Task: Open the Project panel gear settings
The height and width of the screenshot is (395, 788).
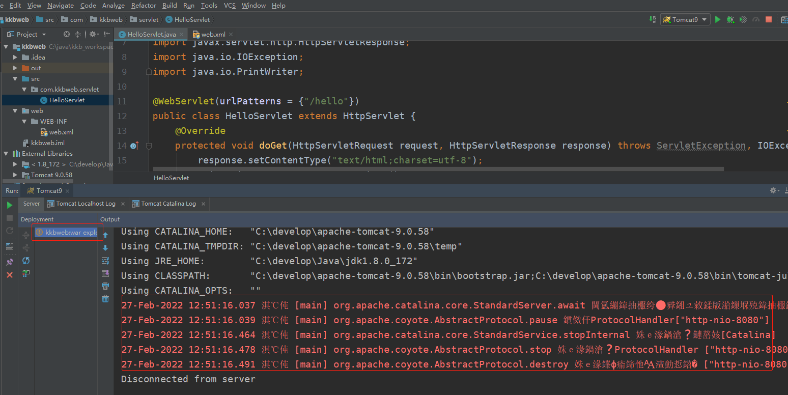Action: [94, 34]
